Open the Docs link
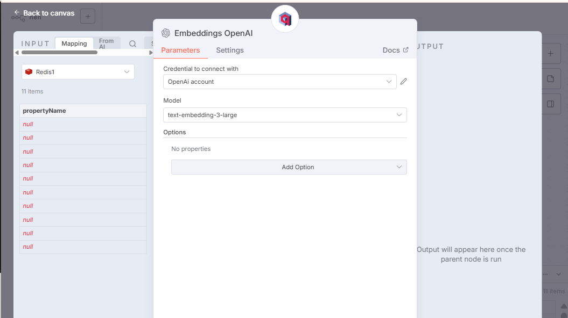The width and height of the screenshot is (568, 318). [x=395, y=50]
